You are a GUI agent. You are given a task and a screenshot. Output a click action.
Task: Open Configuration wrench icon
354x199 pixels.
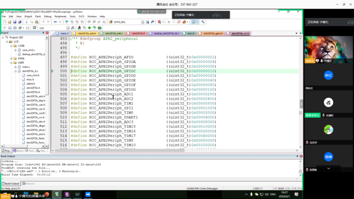[203, 22]
